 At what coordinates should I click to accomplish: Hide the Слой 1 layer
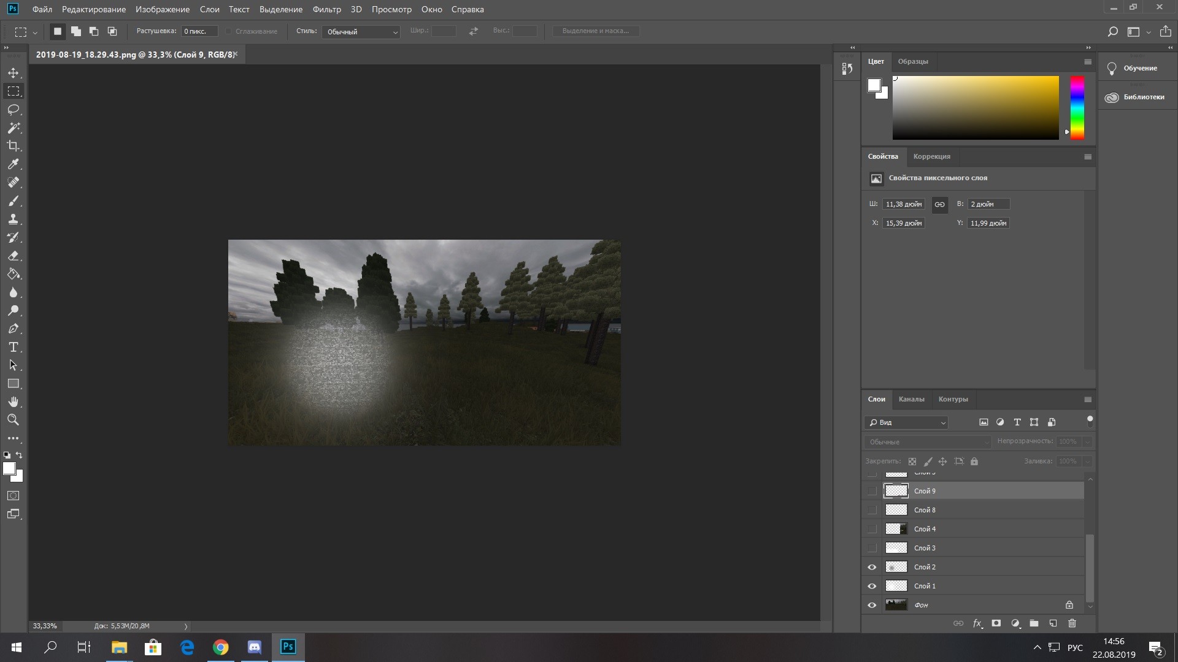coord(872,586)
